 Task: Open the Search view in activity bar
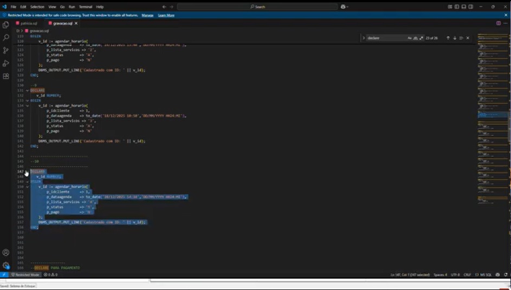click(6, 38)
